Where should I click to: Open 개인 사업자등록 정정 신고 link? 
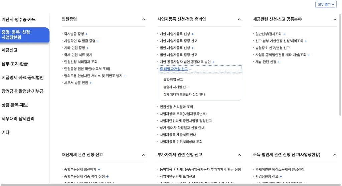(x=178, y=41)
